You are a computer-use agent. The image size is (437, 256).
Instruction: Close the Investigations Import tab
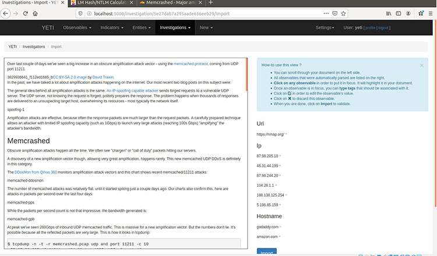[63, 2]
